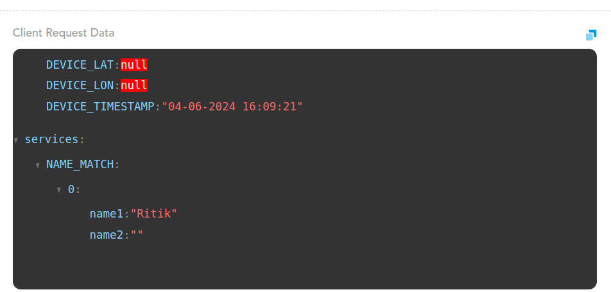Click the dashed divider line above the heading

[305, 10]
